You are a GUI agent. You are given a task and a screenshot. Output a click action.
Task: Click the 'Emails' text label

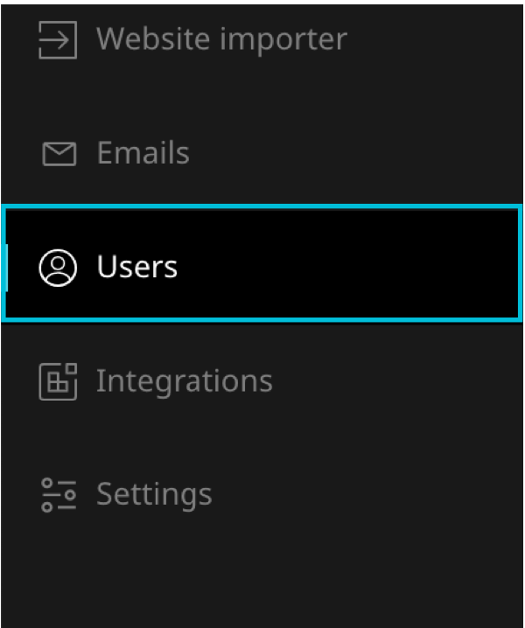(x=143, y=153)
